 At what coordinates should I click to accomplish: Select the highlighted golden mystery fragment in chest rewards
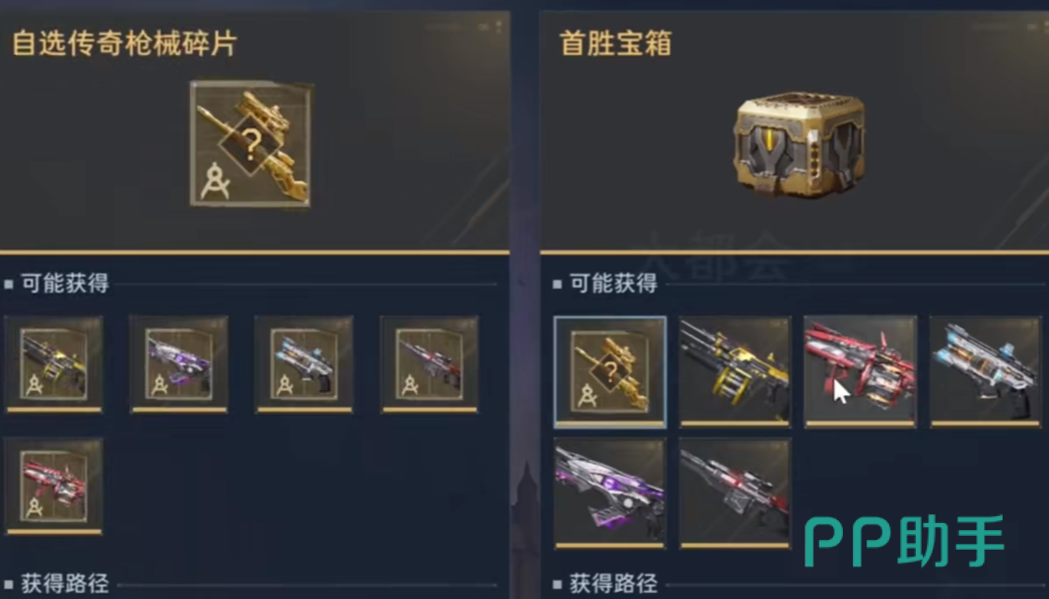point(610,371)
